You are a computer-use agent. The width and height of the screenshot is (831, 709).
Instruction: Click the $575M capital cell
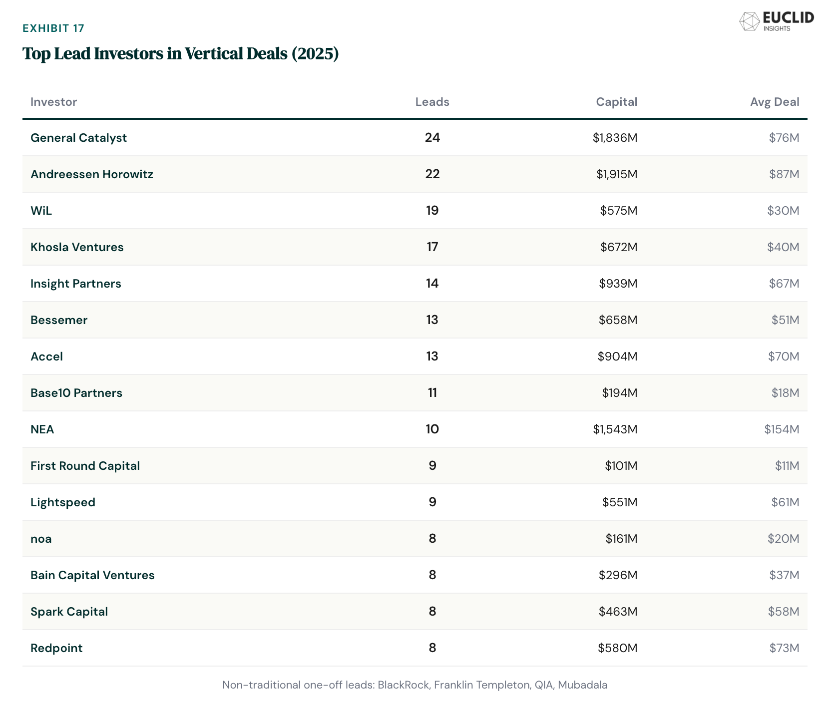pyautogui.click(x=619, y=211)
